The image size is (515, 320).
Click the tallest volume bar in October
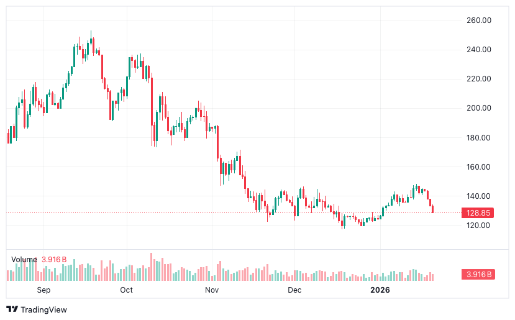click(x=151, y=267)
